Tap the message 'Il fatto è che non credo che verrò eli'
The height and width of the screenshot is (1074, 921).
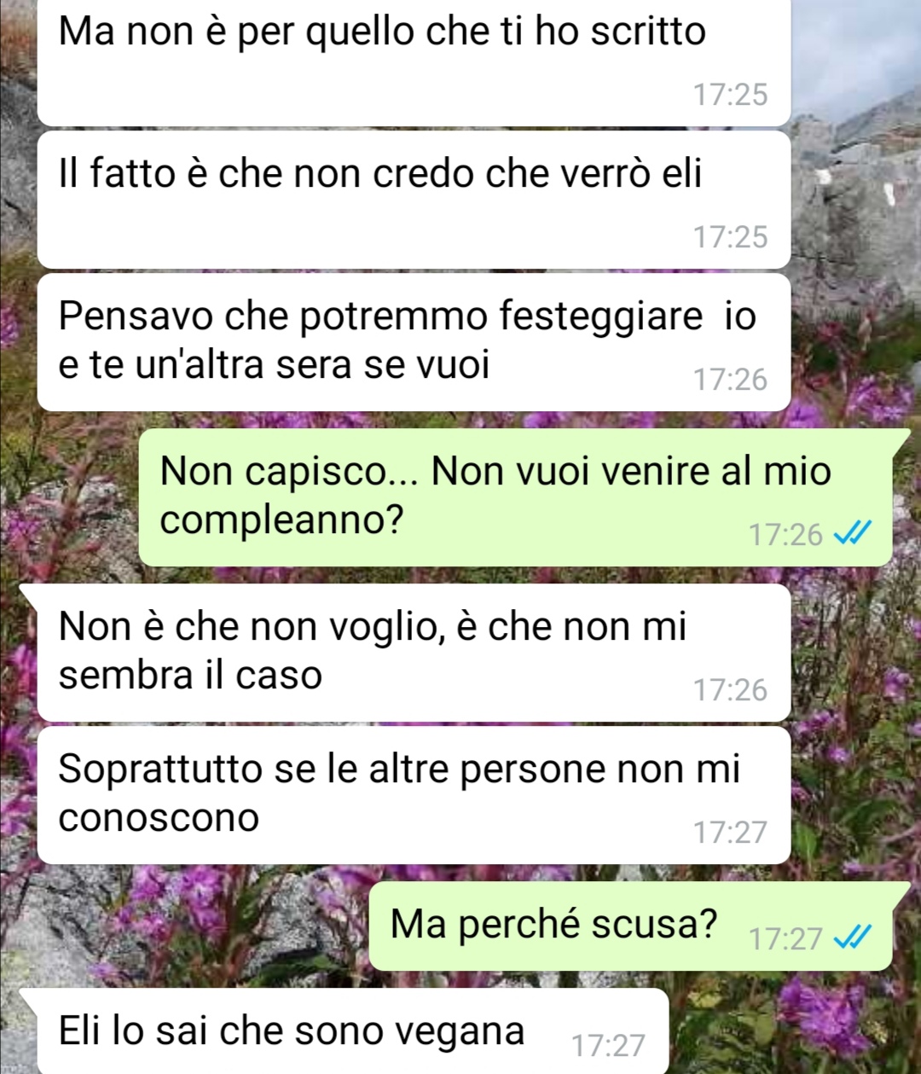tap(414, 200)
